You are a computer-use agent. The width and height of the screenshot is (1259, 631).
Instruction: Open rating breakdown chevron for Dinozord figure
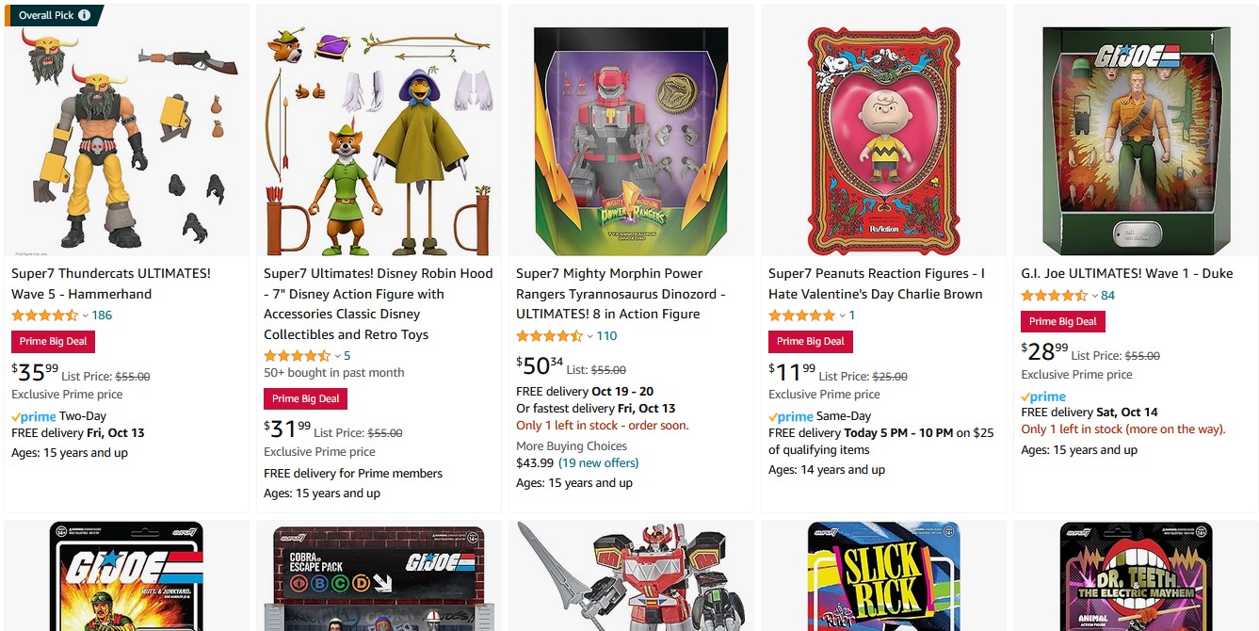coord(589,336)
